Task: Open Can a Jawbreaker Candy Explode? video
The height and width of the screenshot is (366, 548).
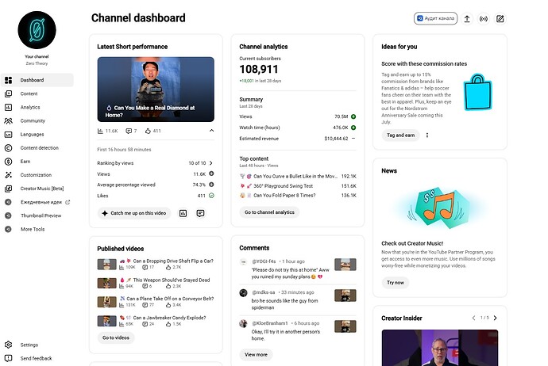Action: pos(169,318)
